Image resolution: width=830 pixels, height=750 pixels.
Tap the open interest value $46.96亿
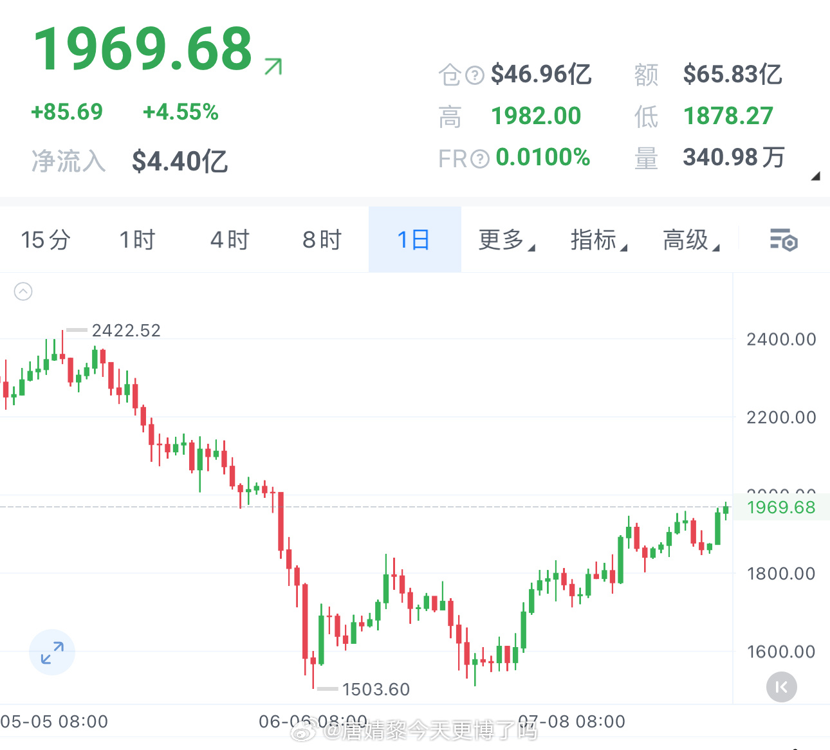pyautogui.click(x=541, y=75)
